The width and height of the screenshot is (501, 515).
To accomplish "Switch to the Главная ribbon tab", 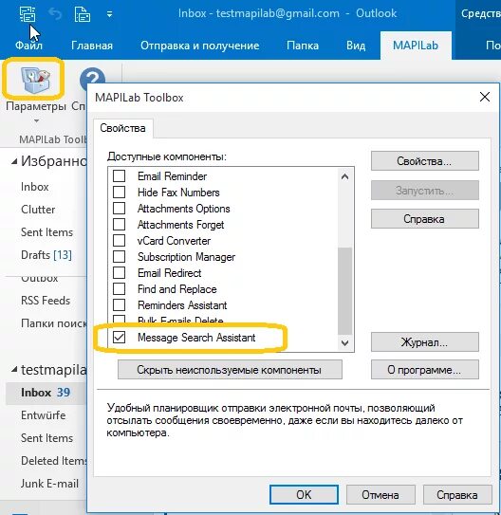I will pyautogui.click(x=92, y=46).
